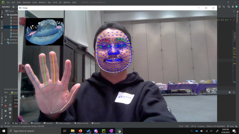The image size is (239, 134).
Task: Click the CRLF line separator selector
Action: pyautogui.click(x=187, y=126)
